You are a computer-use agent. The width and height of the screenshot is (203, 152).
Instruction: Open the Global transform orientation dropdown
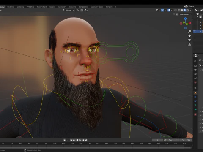[x=69, y=10]
